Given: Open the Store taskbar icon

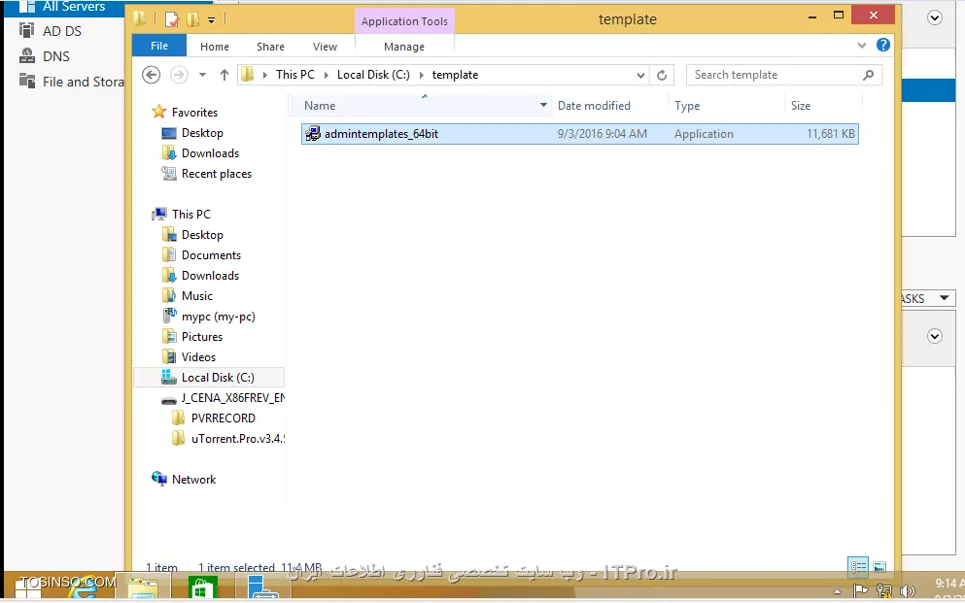Looking at the screenshot, I should (x=202, y=587).
